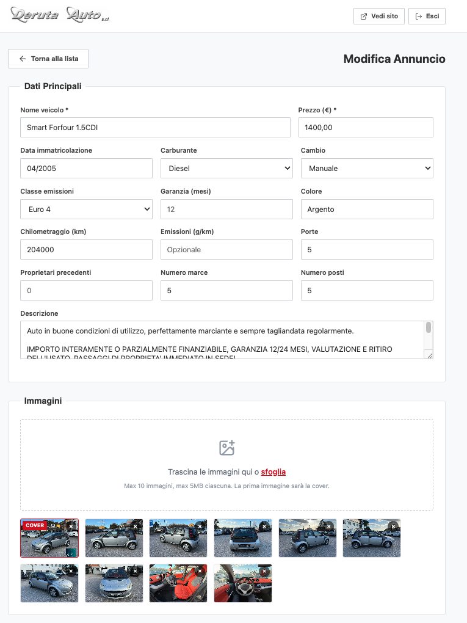Focus the Chilometraggio field showing 204000
The image size is (467, 623).
click(86, 249)
